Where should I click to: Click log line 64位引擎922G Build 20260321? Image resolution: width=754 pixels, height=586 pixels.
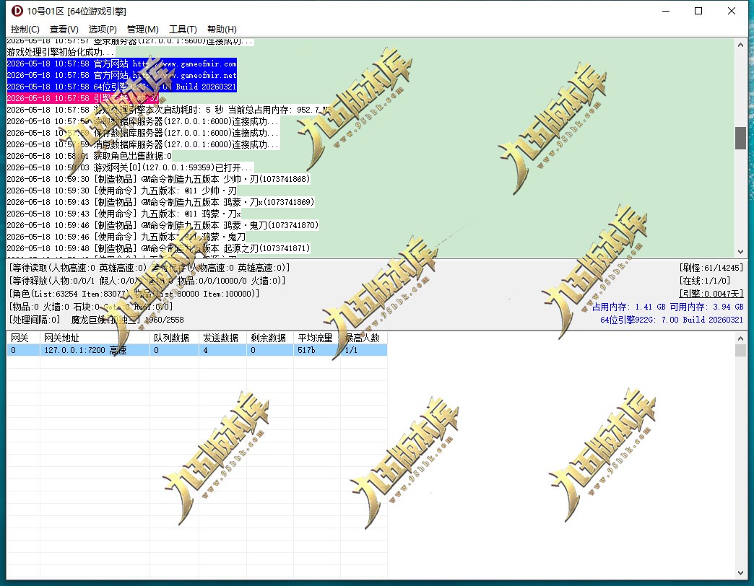pos(121,87)
